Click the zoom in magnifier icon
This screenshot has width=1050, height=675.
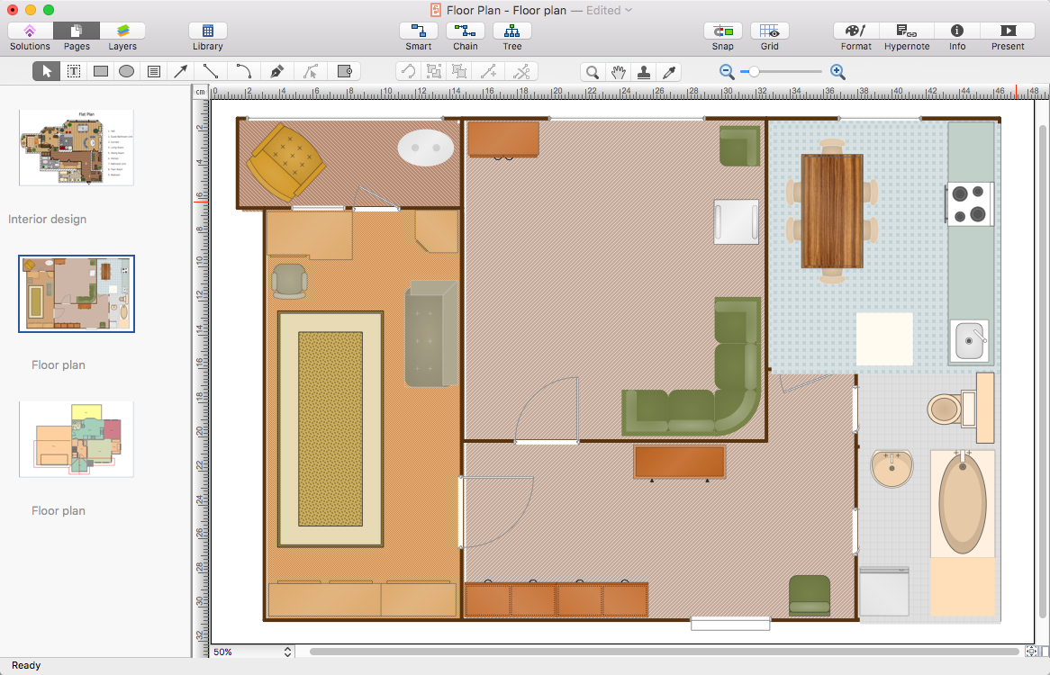pos(837,72)
